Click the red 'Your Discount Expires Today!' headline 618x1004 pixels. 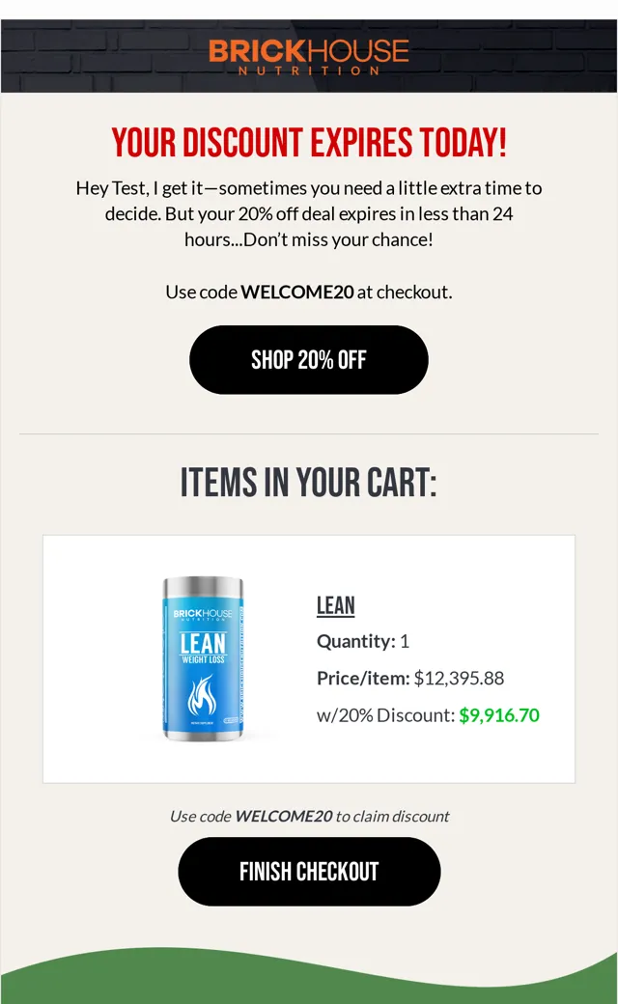point(309,142)
